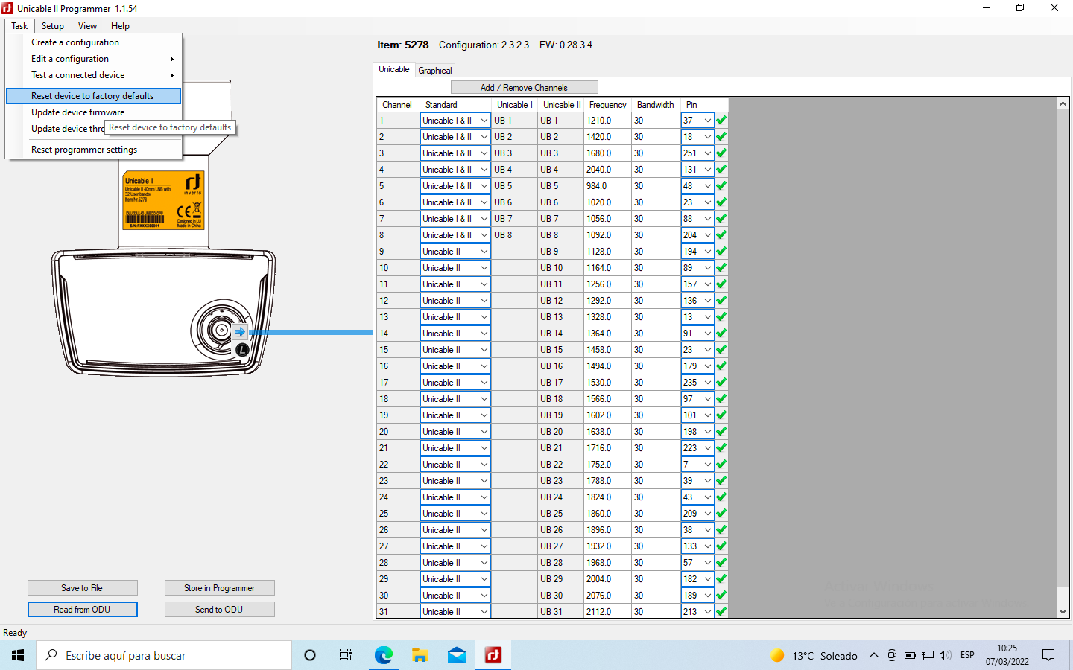Open File Explorer from the taskbar
This screenshot has height=670, width=1073.
(420, 655)
